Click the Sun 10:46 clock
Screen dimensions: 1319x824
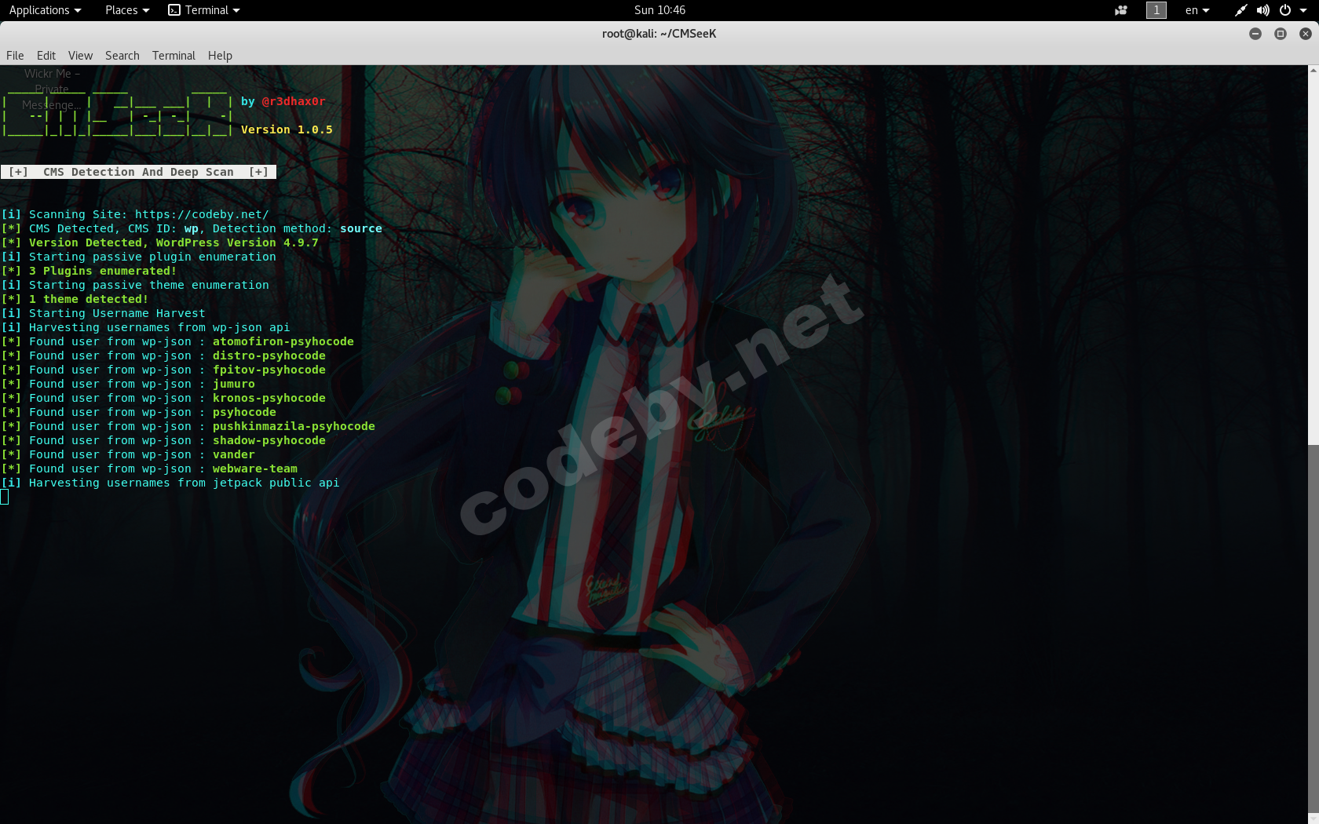point(659,10)
